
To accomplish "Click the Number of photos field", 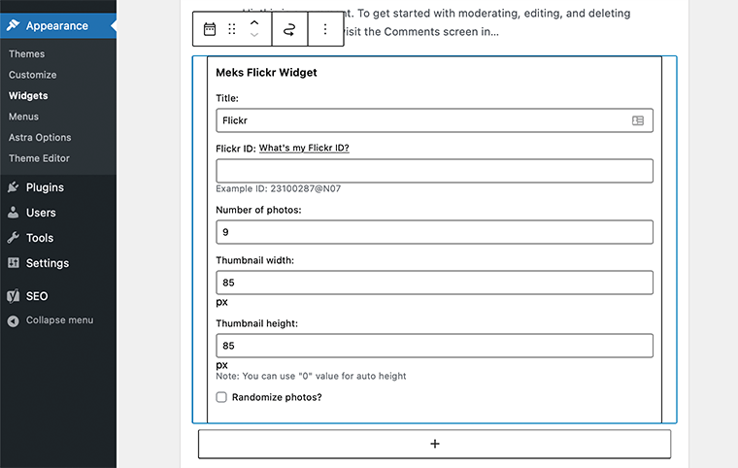I will (x=434, y=232).
